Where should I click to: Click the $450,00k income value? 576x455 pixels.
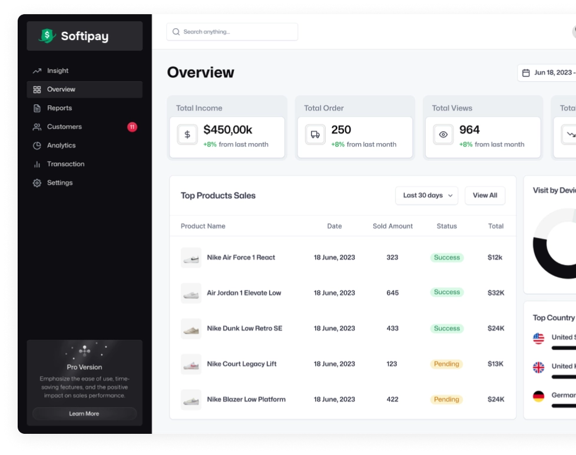(x=228, y=130)
